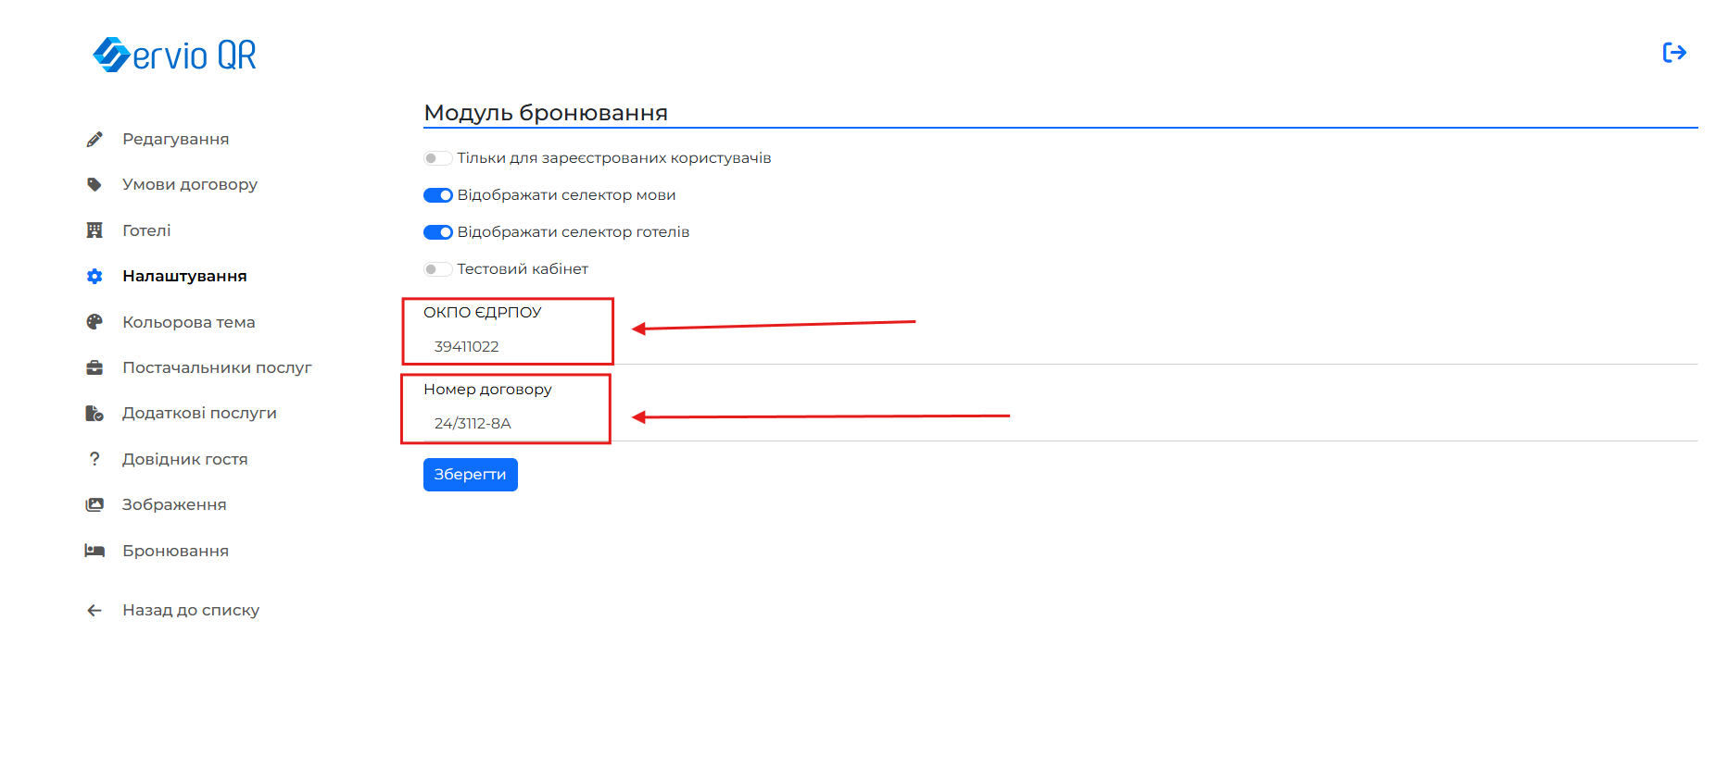The width and height of the screenshot is (1728, 782).
Task: Disable the Відображати селектор мови switch
Action: 437,195
